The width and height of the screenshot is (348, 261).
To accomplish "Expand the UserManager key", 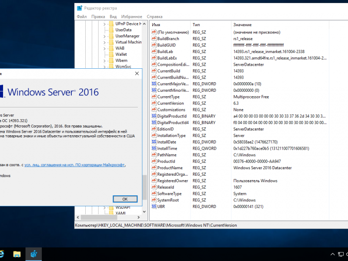I will 104,36.
